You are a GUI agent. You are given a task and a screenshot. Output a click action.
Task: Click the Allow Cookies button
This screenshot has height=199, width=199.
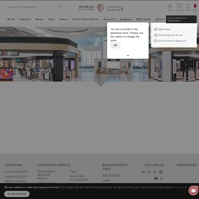click(x=17, y=194)
